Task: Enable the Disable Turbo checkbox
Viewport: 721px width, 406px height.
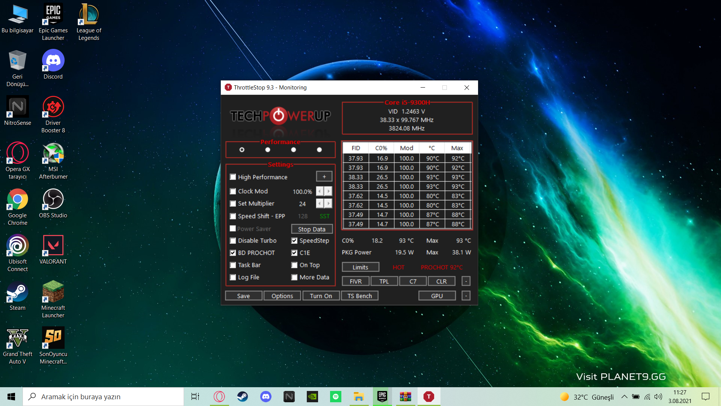Action: tap(233, 241)
